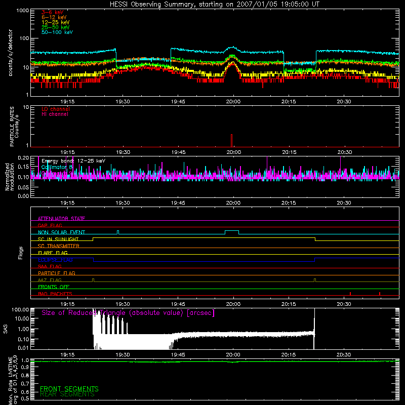Click the HI channel legend entry
This screenshot has height=405, width=405.
tap(55, 114)
